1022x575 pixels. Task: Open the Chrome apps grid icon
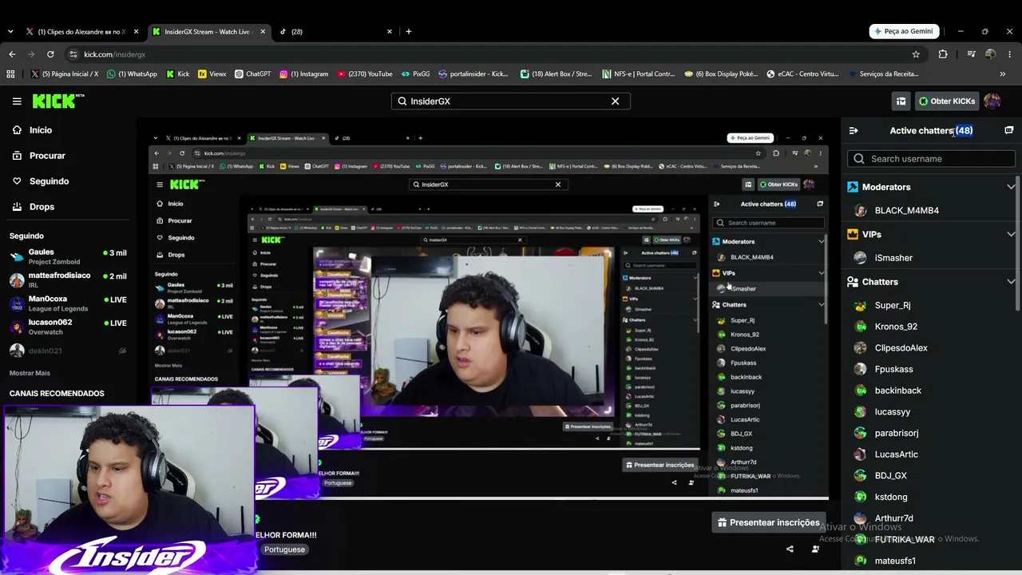click(10, 74)
